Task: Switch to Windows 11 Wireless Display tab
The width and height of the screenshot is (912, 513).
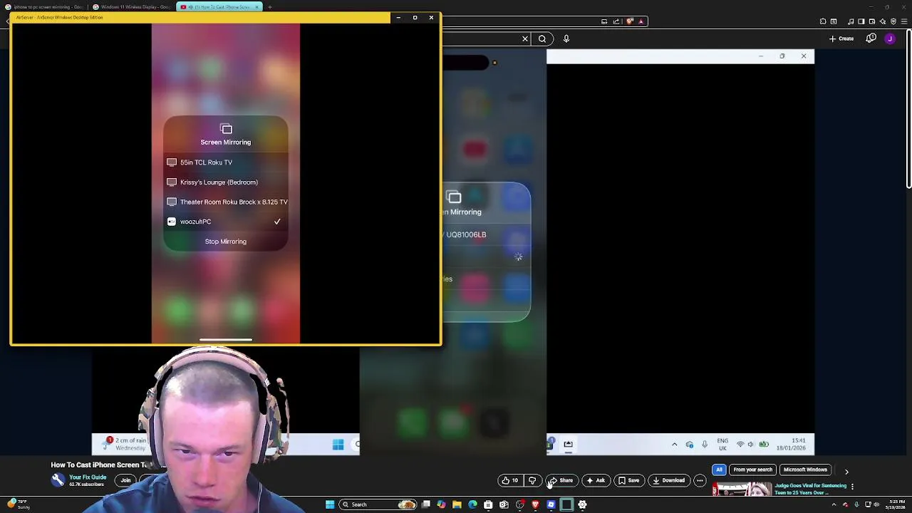Action: pos(131,7)
